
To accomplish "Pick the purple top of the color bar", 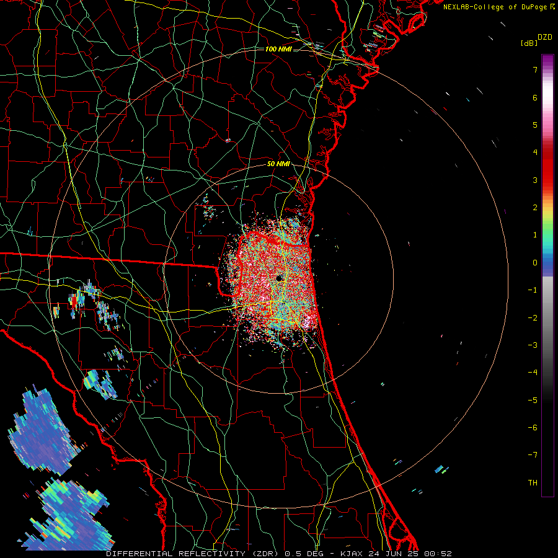I will point(547,61).
